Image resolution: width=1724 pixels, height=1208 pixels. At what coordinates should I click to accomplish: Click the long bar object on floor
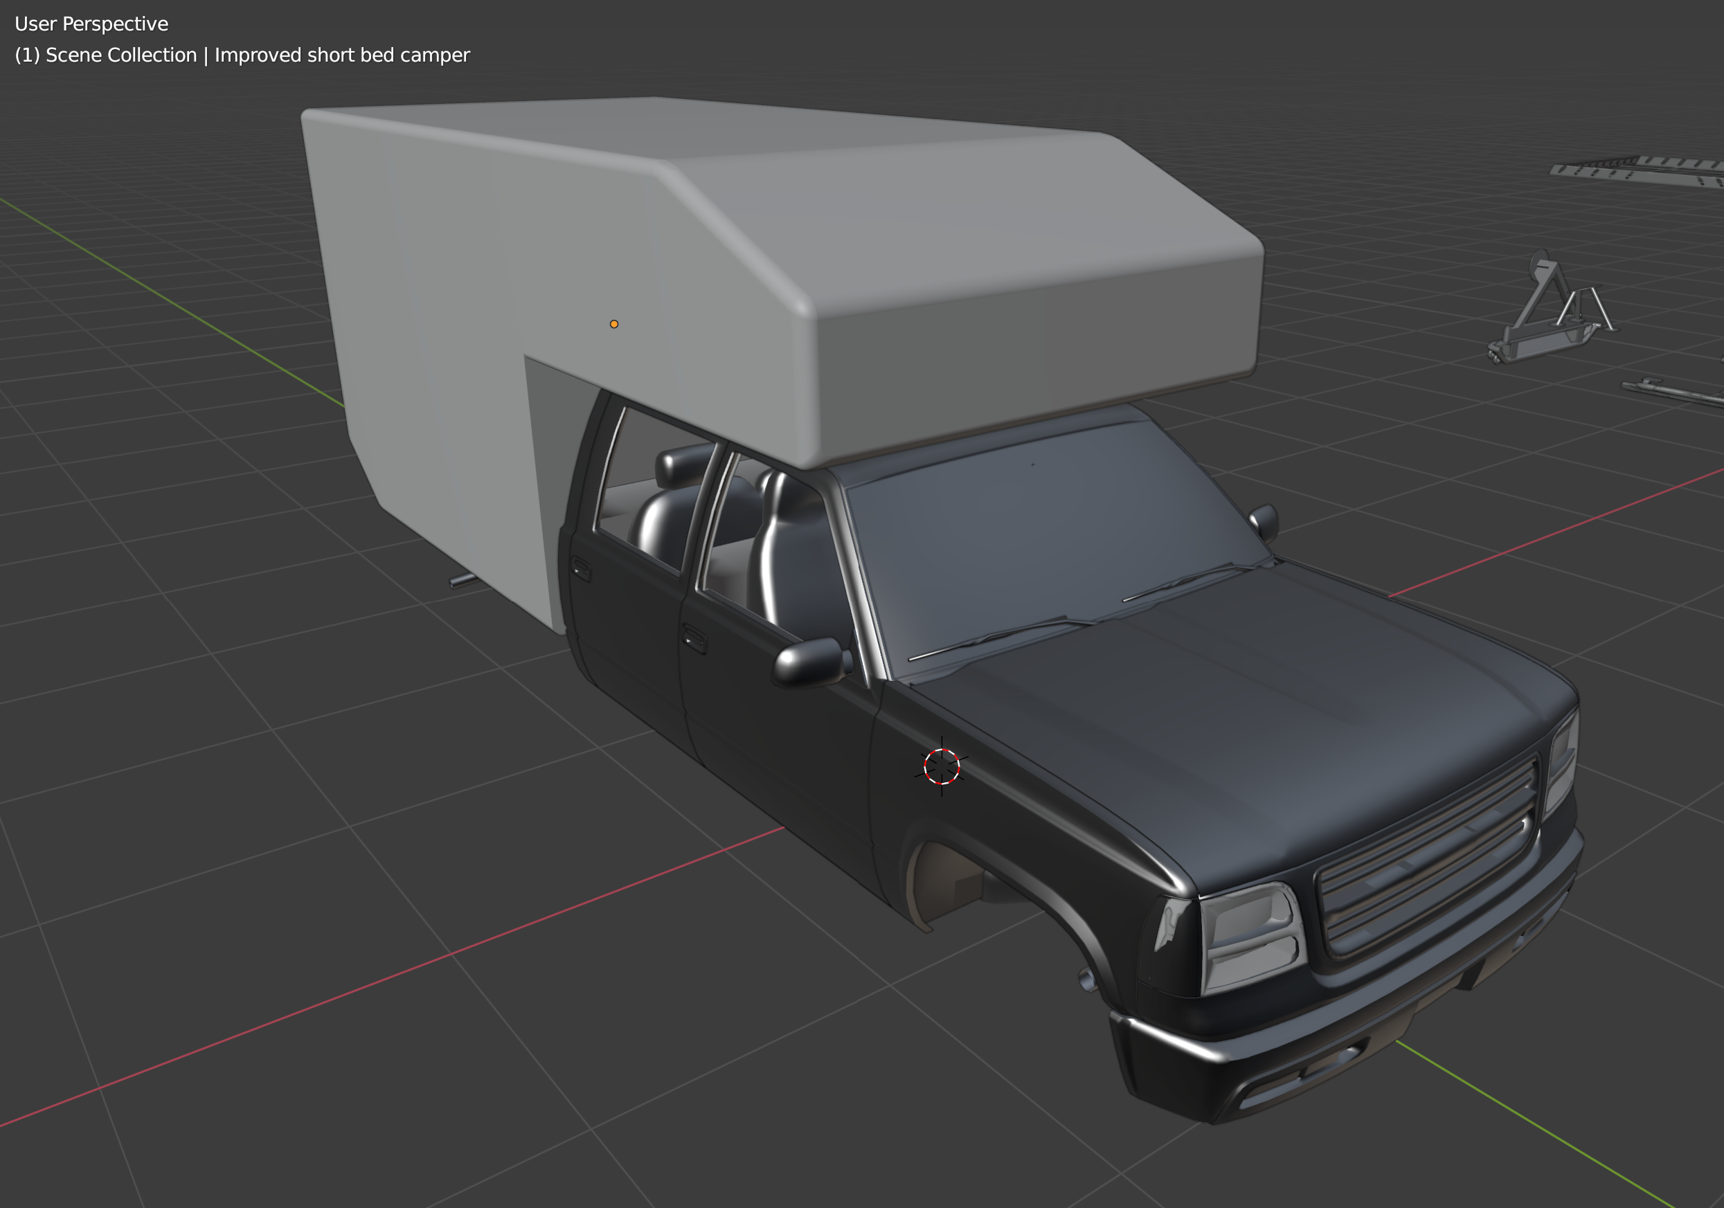tap(1674, 393)
